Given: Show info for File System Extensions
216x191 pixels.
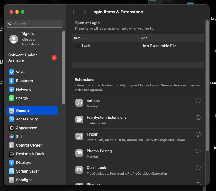Looking at the screenshot, I should (x=198, y=118).
